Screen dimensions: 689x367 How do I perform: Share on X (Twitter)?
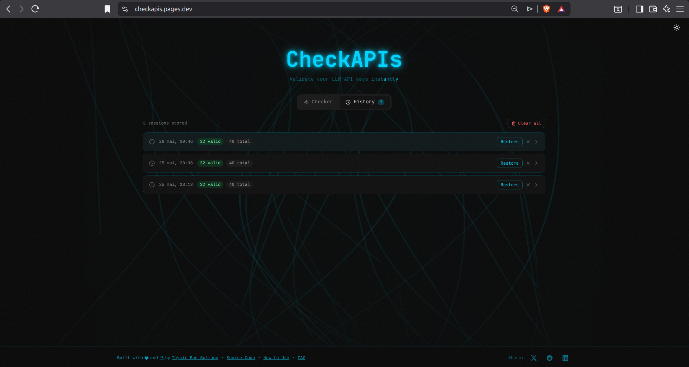coord(534,358)
